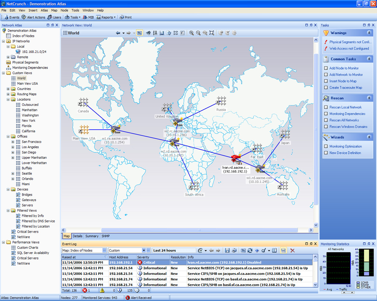Click the zoom in magnifier on map toolbar
Viewport: 377px width, 301px height.
(191, 33)
